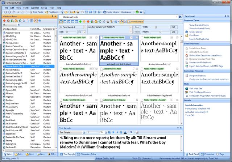Open the Worklist menu
This screenshot has height=162, width=232.
35,8
